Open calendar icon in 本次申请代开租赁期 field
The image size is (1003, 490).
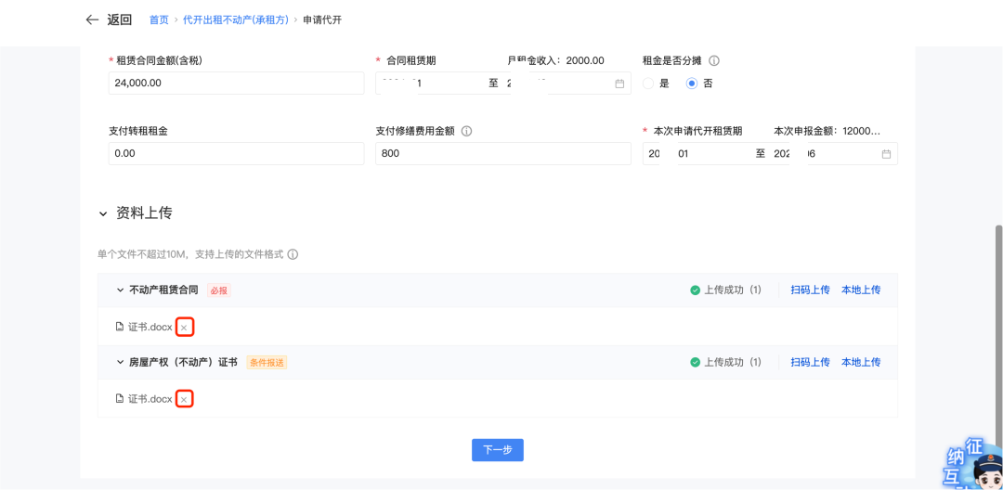pos(886,154)
